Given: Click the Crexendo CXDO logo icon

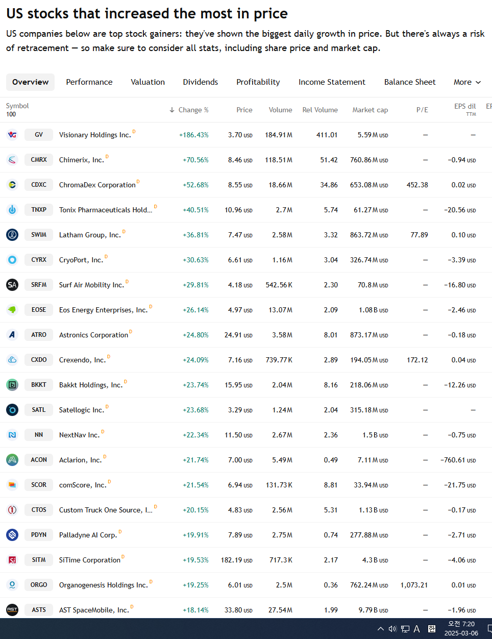Looking at the screenshot, I should click(x=12, y=360).
